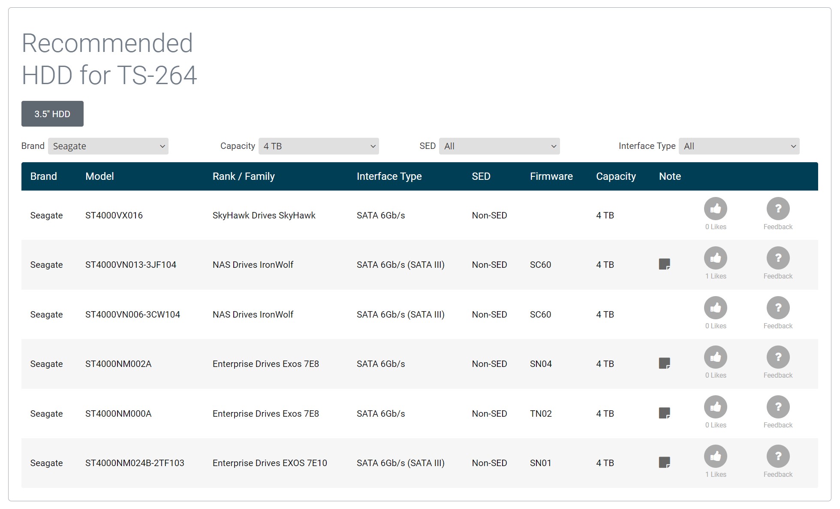The image size is (840, 509).
Task: Click the thumbs-up icon for ST4000NM002A
Action: 715,357
